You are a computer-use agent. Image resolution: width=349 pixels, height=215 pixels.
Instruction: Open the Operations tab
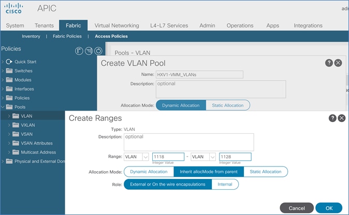point(240,25)
